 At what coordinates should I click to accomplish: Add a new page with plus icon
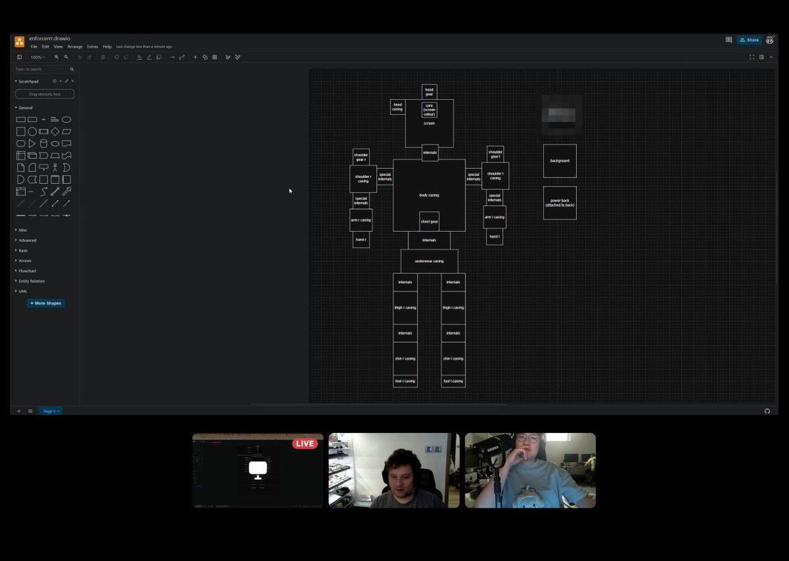pos(19,411)
